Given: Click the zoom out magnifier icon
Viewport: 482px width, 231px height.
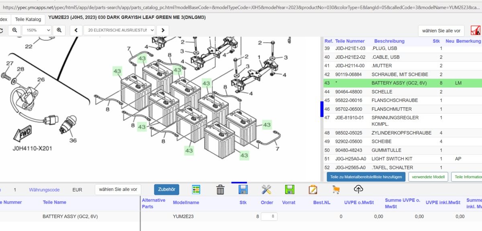Looking at the screenshot, I should [x=14, y=30].
